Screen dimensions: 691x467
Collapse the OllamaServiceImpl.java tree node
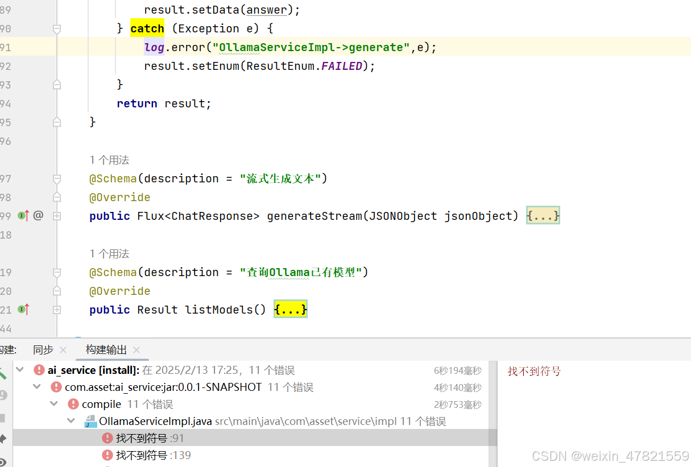coord(71,421)
